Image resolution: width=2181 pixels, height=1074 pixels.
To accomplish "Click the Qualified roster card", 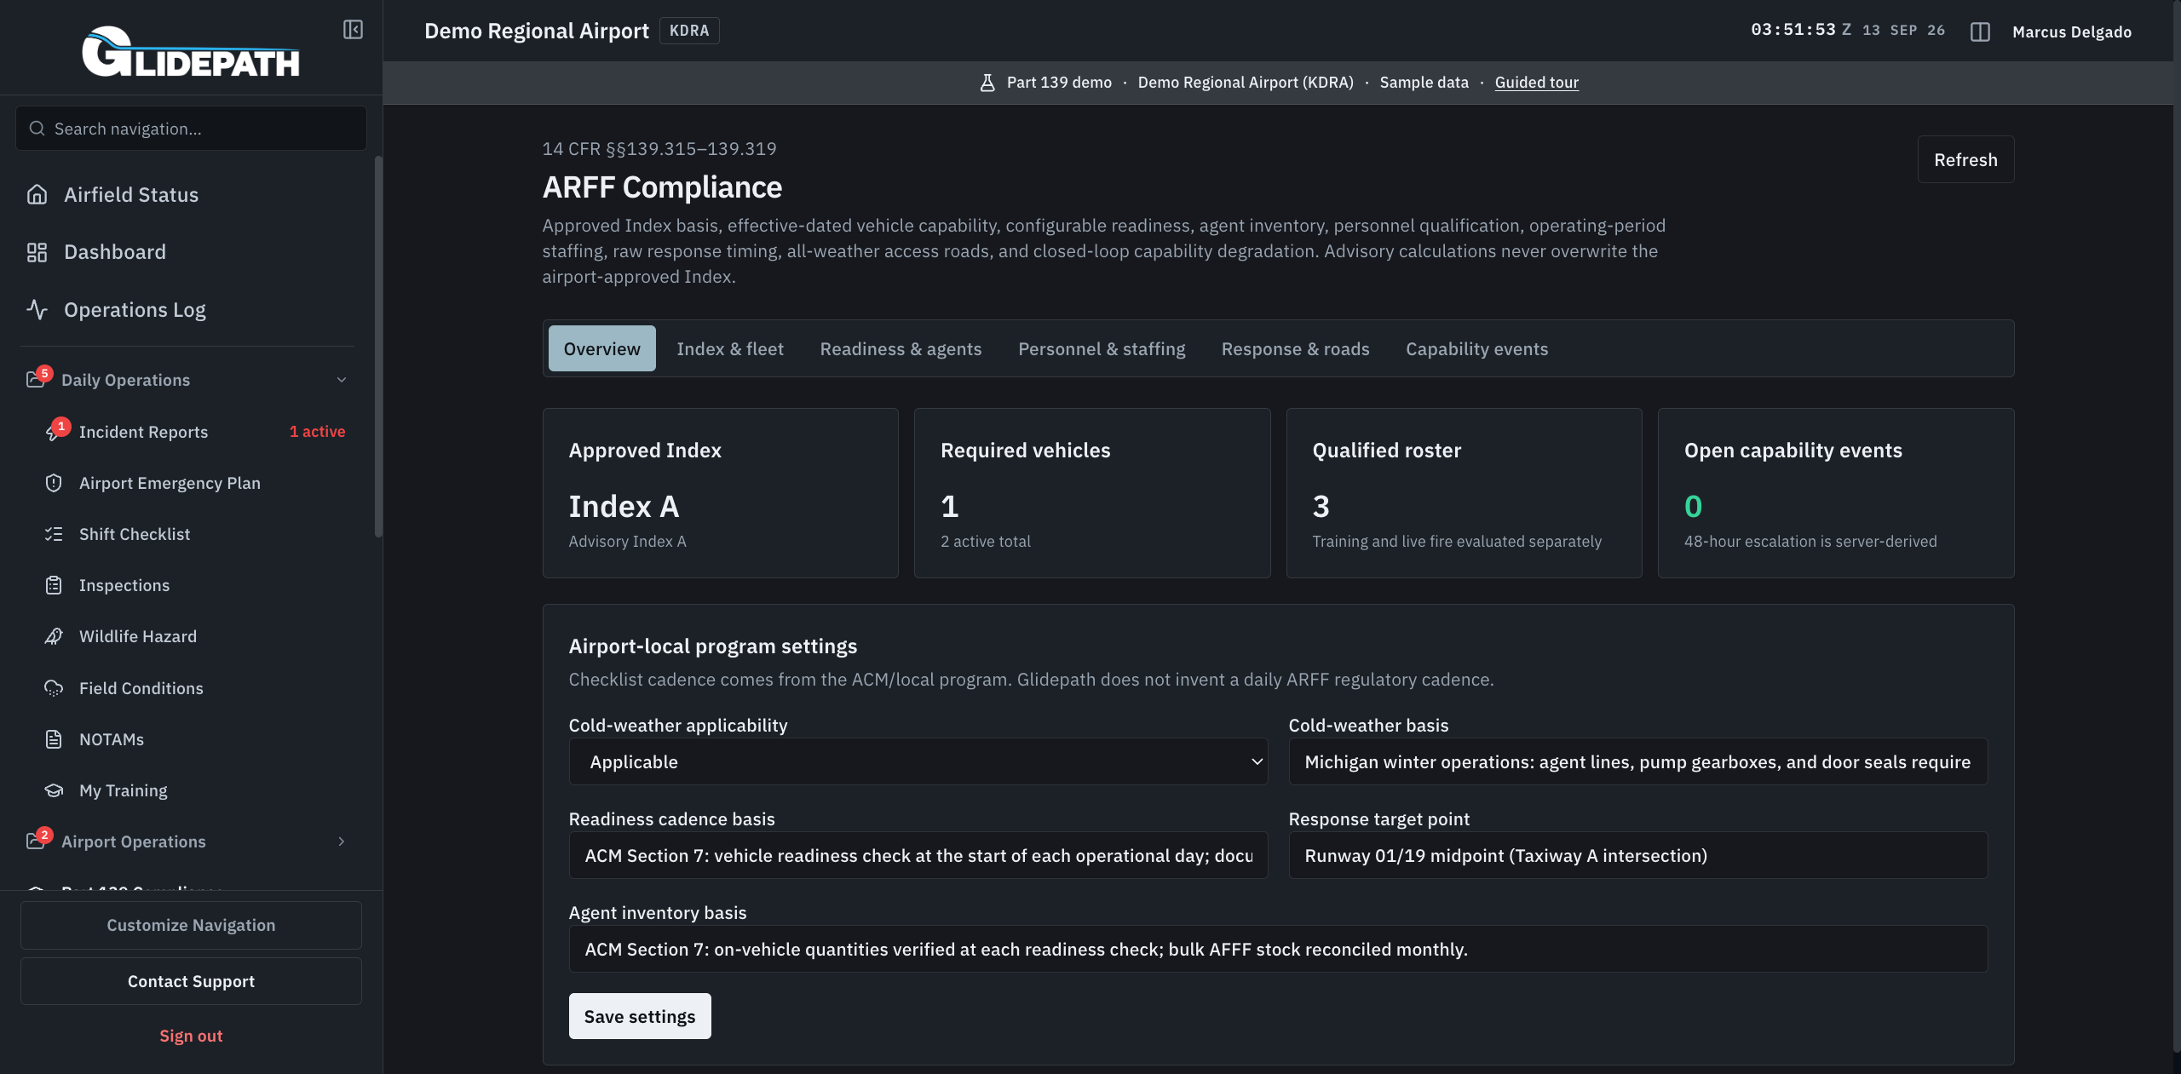I will tap(1464, 493).
